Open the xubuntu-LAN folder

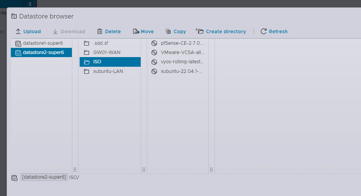point(108,71)
